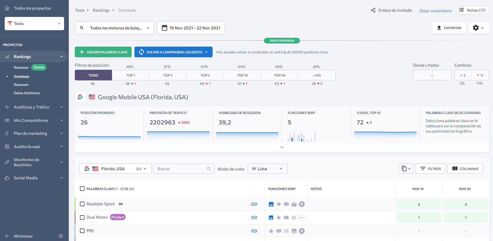Select the >100 position filter

(x=317, y=75)
